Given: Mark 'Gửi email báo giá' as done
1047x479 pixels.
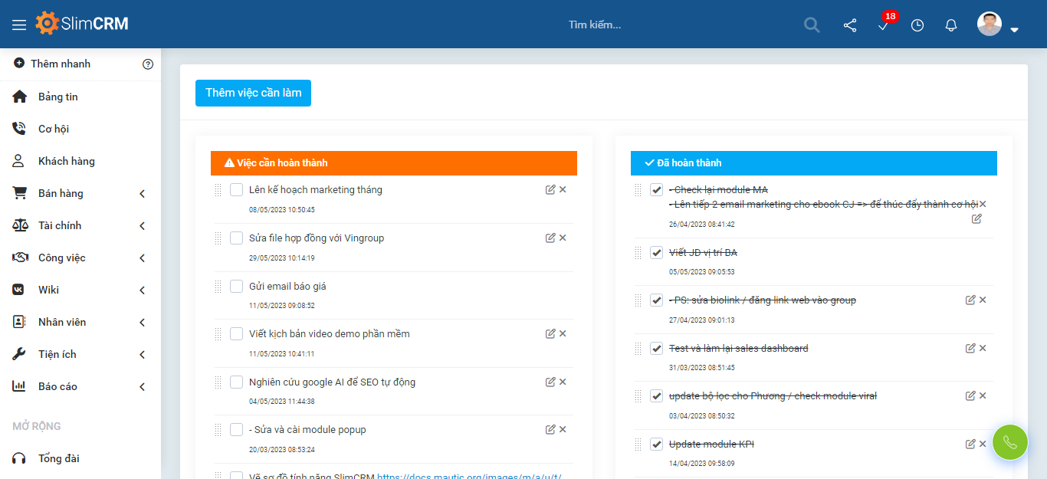Looking at the screenshot, I should coord(236,286).
